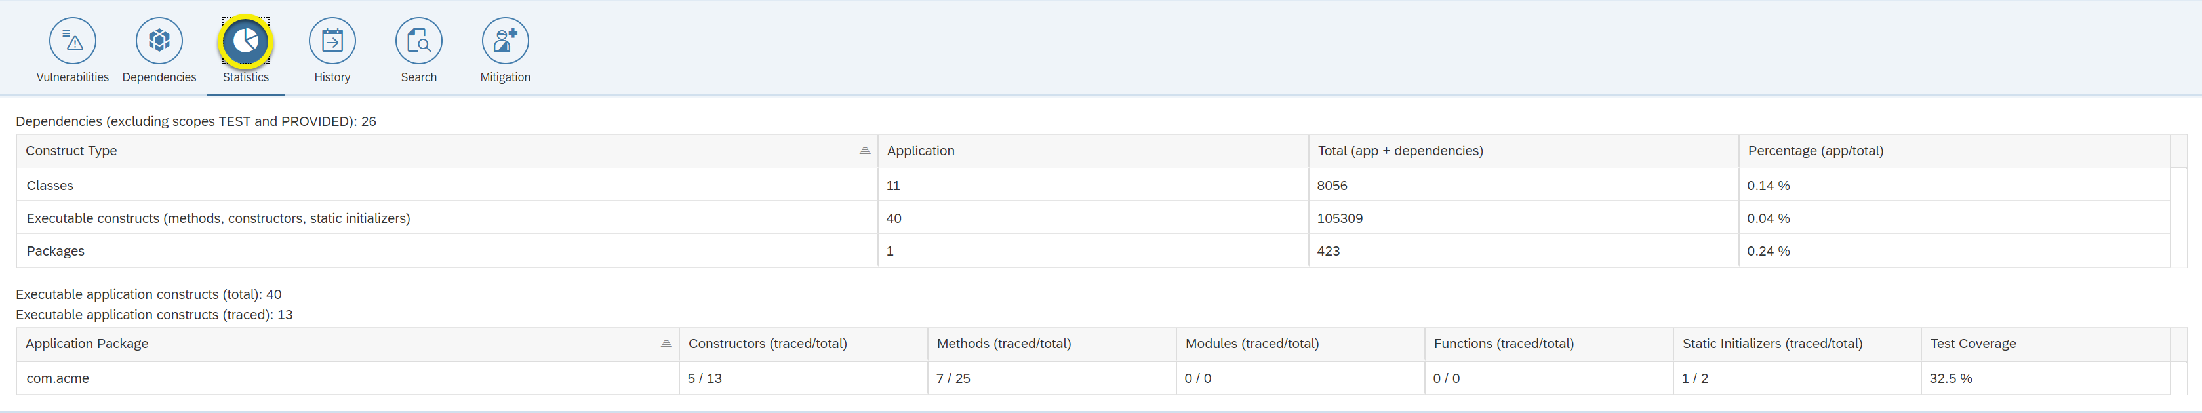Click the Methods (traced/total) column header
Screen dimensions: 2202x413
[x=1003, y=344]
